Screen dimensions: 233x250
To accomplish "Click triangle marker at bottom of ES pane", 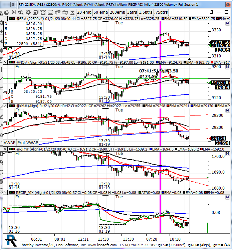I will click(189, 59).
